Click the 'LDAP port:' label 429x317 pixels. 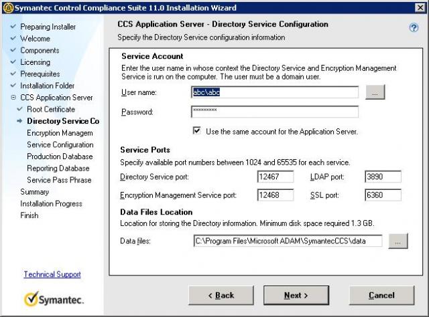click(327, 177)
